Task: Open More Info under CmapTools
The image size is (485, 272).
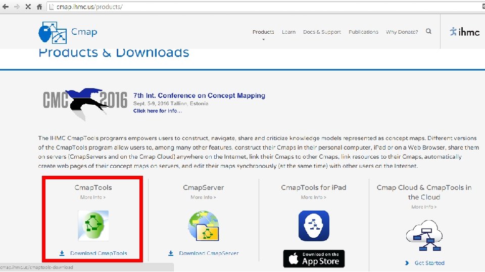Action: [x=93, y=197]
